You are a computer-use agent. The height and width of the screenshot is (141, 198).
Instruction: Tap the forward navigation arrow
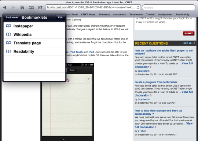click(13, 8)
